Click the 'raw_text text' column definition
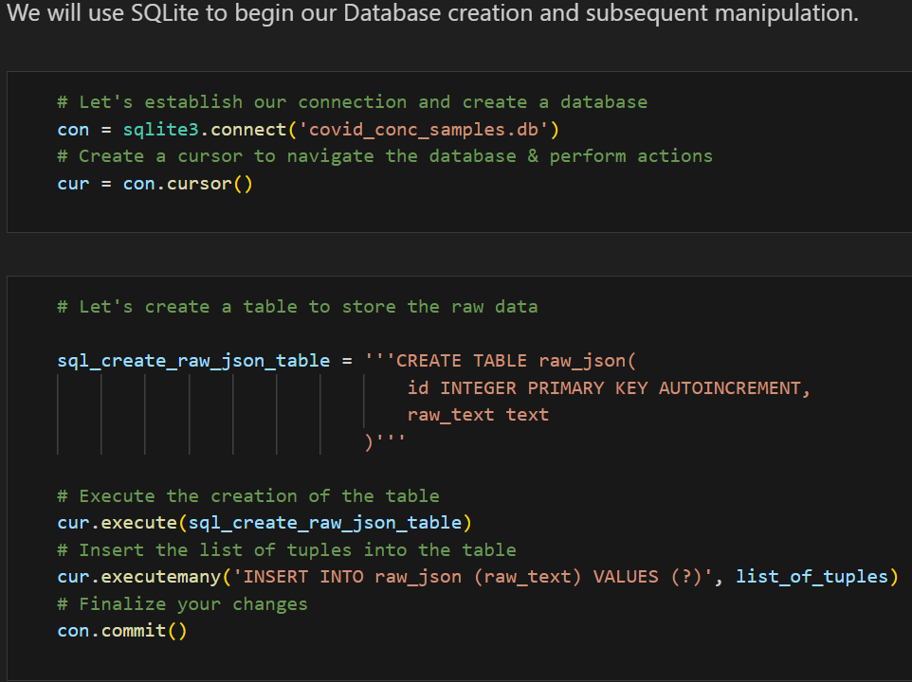This screenshot has height=682, width=912. pyautogui.click(x=478, y=414)
